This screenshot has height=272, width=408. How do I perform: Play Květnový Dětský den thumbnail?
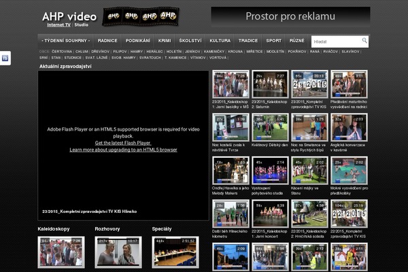(x=270, y=127)
